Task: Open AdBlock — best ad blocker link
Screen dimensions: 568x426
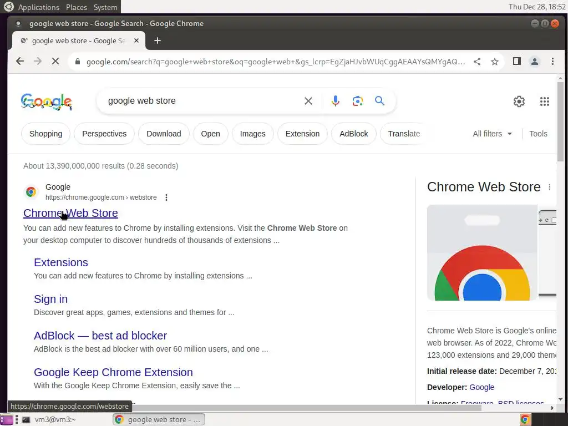Action: 100,336
